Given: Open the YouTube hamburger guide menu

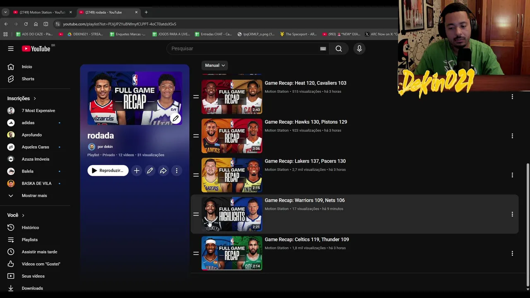Looking at the screenshot, I should click(x=11, y=48).
